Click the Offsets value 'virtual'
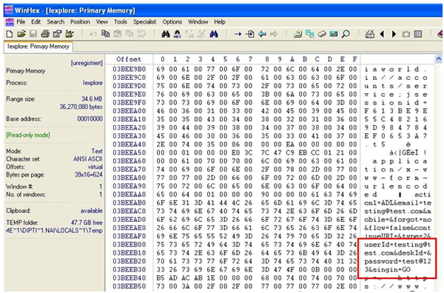 pyautogui.click(x=95, y=166)
